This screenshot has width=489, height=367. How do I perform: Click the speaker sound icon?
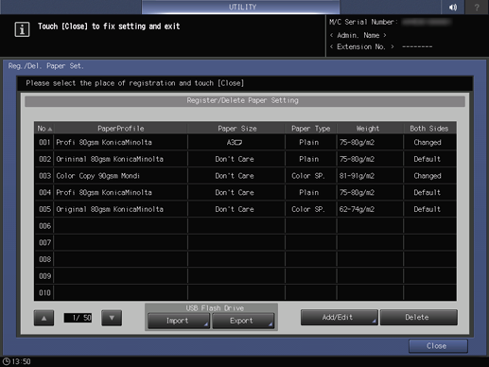pyautogui.click(x=453, y=7)
